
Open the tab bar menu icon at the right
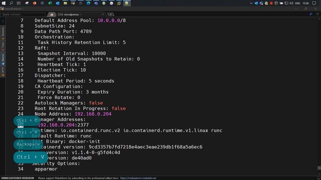tap(317, 14)
